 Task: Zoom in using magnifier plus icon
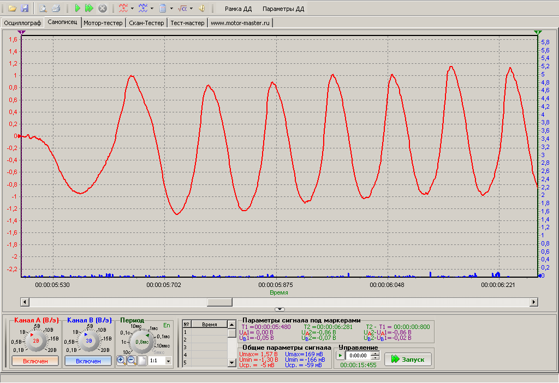click(x=121, y=361)
